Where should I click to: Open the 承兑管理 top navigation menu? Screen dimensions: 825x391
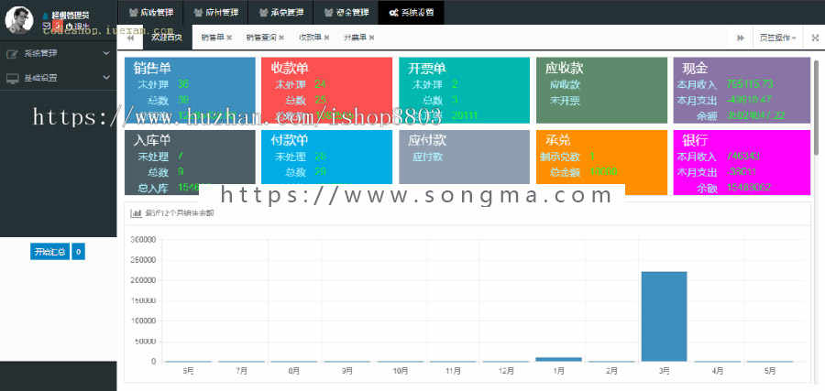[280, 12]
